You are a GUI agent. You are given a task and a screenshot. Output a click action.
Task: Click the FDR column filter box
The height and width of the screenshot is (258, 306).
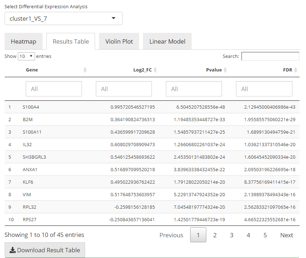[x=264, y=89]
